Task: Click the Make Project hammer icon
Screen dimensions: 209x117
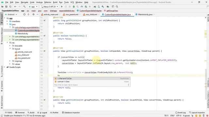Action: (x=24, y=6)
